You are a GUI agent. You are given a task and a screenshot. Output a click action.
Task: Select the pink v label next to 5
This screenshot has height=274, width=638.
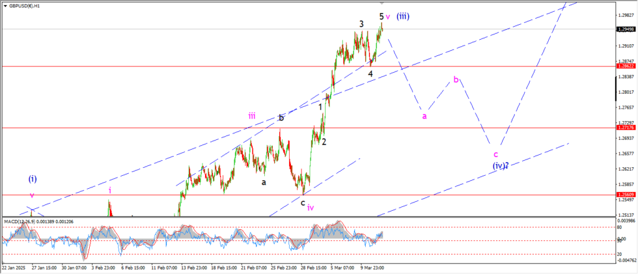(388, 17)
